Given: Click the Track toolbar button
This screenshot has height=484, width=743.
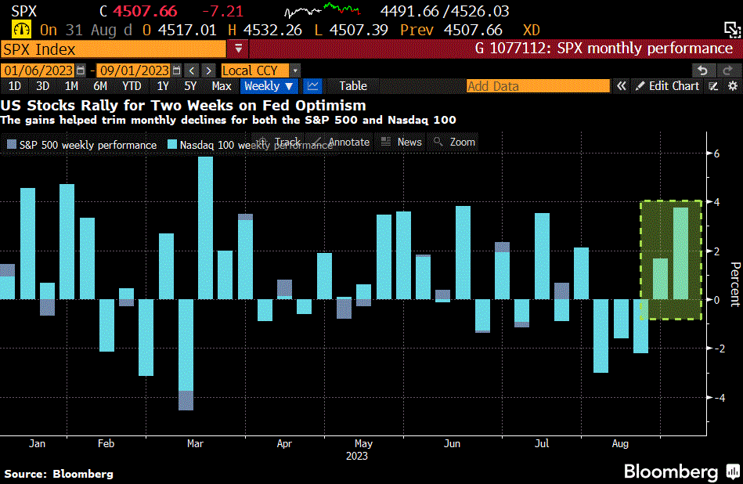Looking at the screenshot, I should click(280, 142).
